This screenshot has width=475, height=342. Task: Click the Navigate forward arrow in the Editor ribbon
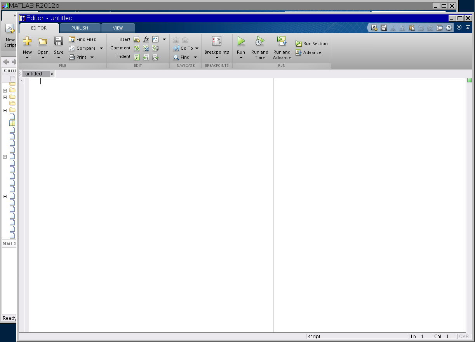(x=185, y=40)
